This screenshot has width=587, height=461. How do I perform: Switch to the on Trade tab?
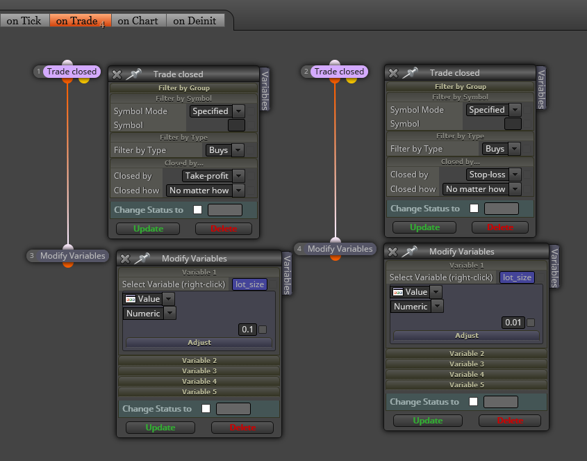click(80, 20)
